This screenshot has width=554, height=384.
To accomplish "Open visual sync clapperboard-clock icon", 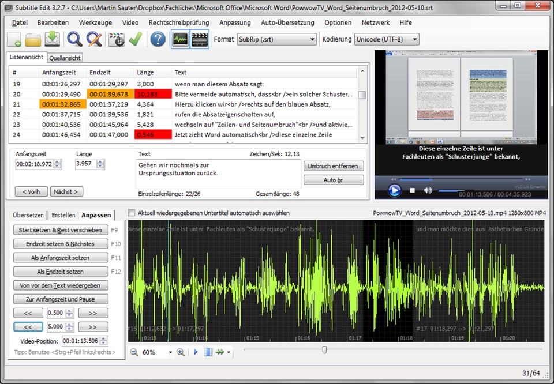I will (116, 40).
